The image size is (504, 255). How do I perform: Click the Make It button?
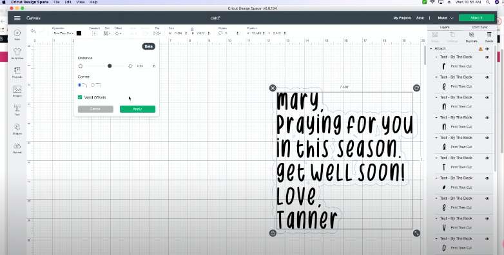point(477,18)
